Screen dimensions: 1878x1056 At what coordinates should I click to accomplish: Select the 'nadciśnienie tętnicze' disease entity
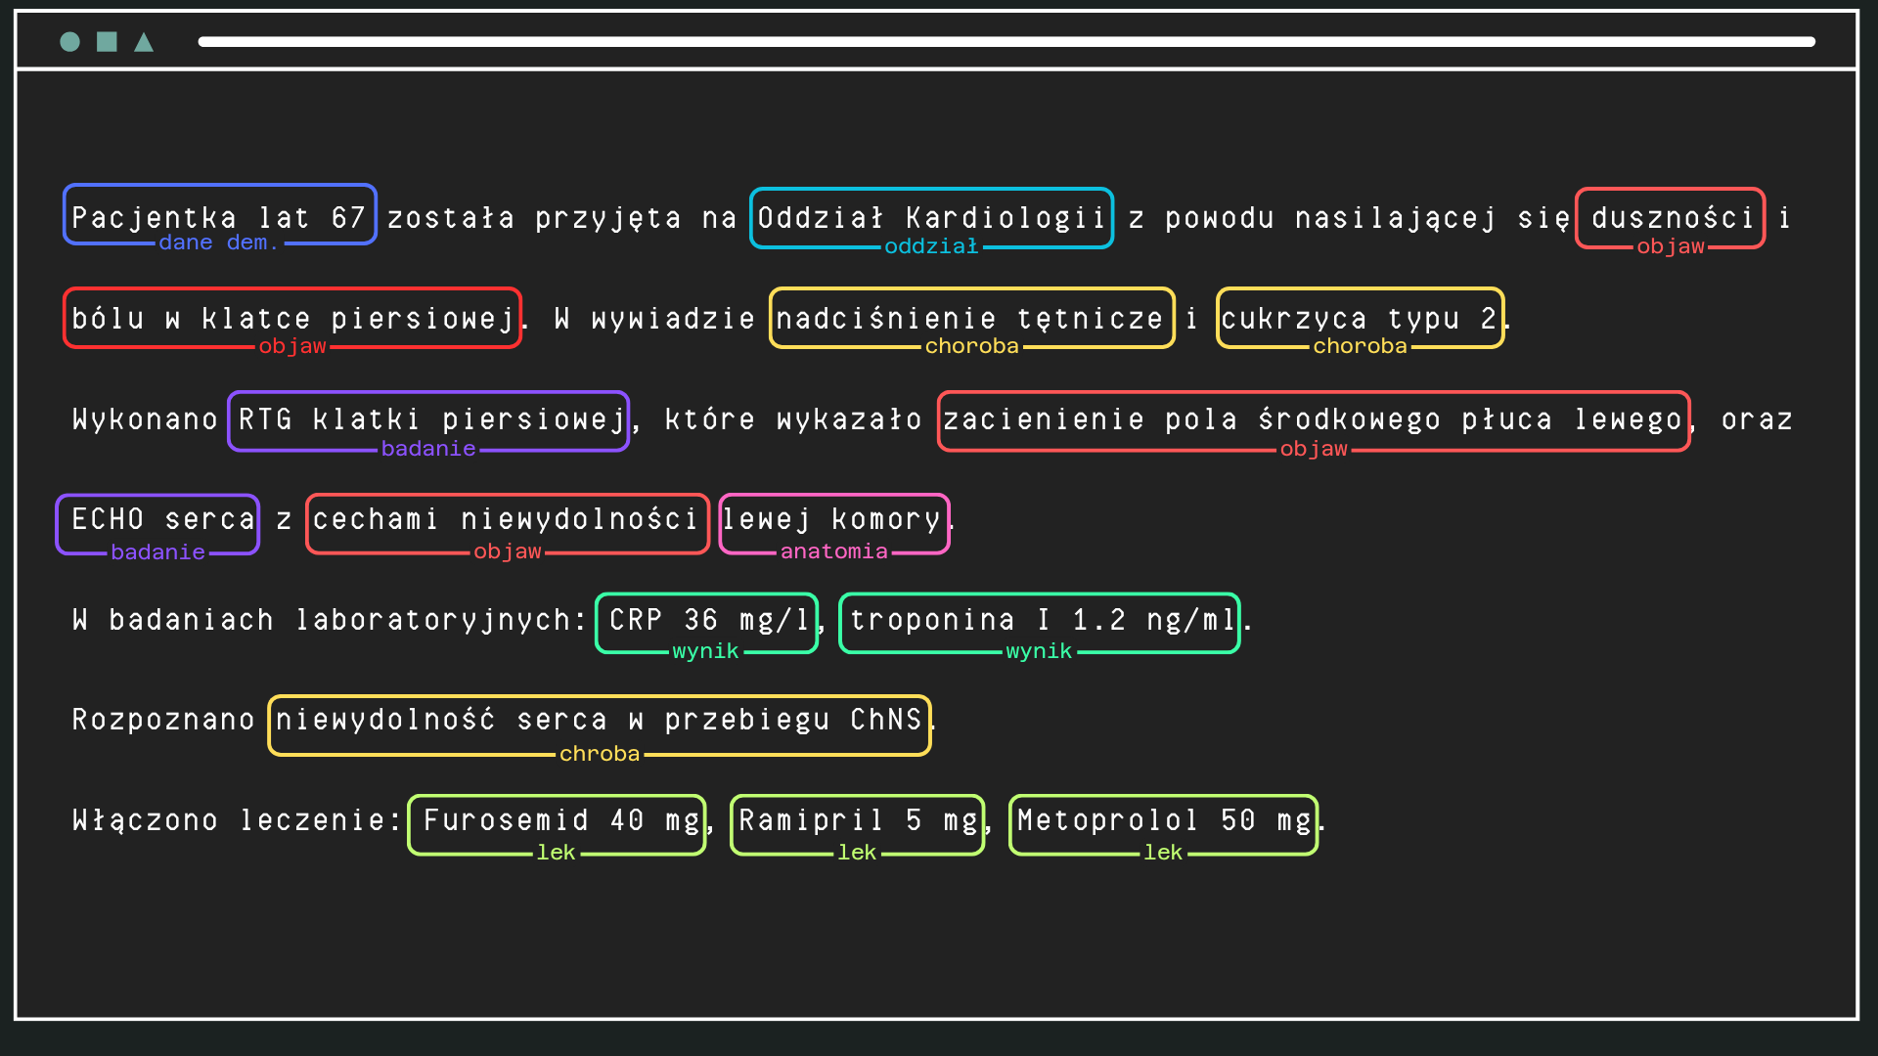(x=971, y=318)
